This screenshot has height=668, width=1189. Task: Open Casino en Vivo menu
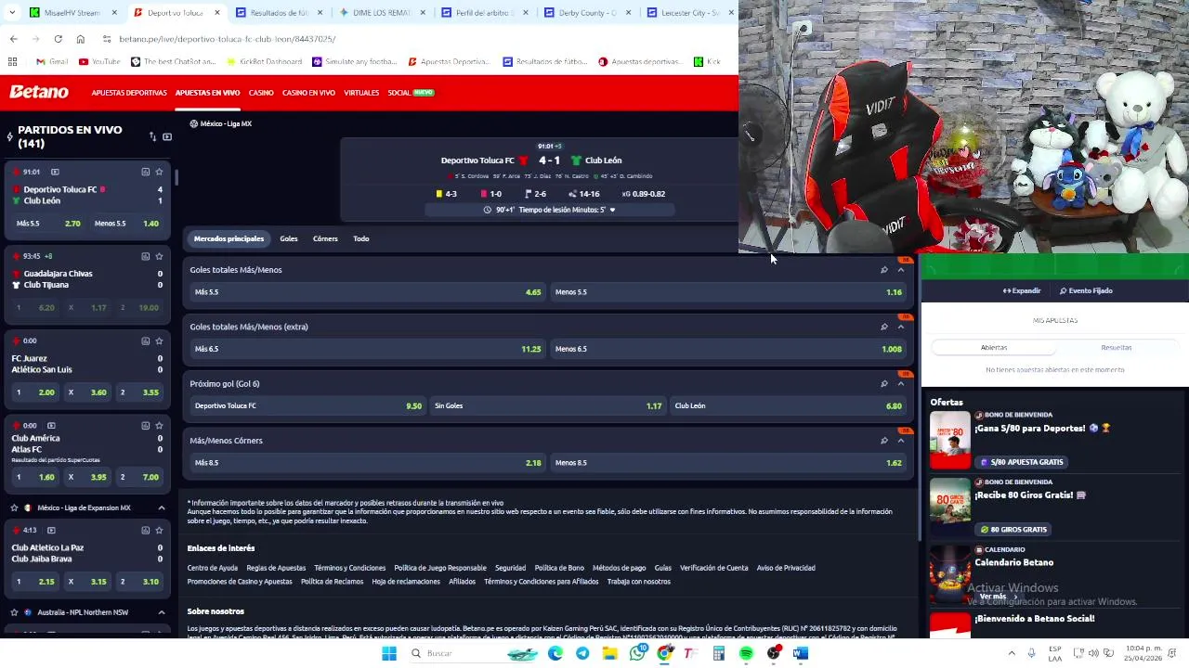click(x=308, y=93)
